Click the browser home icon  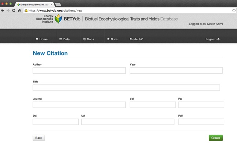19,11
